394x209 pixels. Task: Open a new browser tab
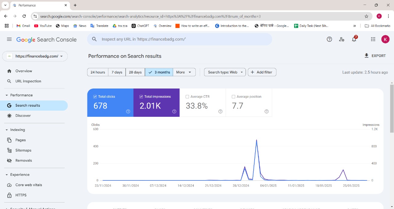(x=75, y=5)
